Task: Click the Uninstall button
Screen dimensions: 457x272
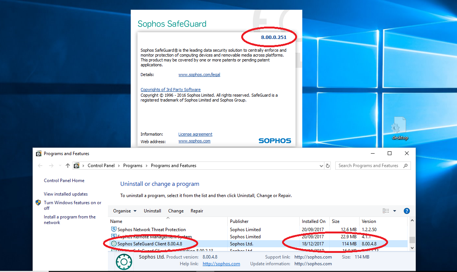Action: click(x=152, y=211)
